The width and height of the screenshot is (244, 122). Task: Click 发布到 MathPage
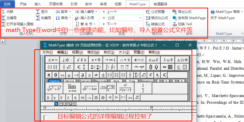pyautogui.click(x=189, y=18)
